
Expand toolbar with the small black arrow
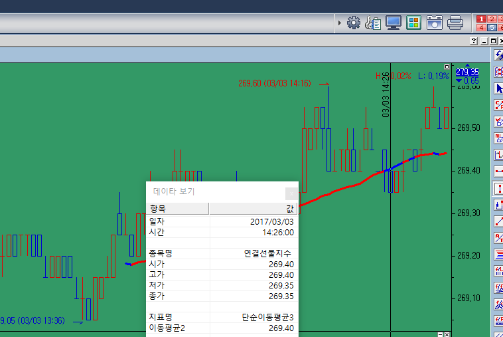[x=339, y=23]
